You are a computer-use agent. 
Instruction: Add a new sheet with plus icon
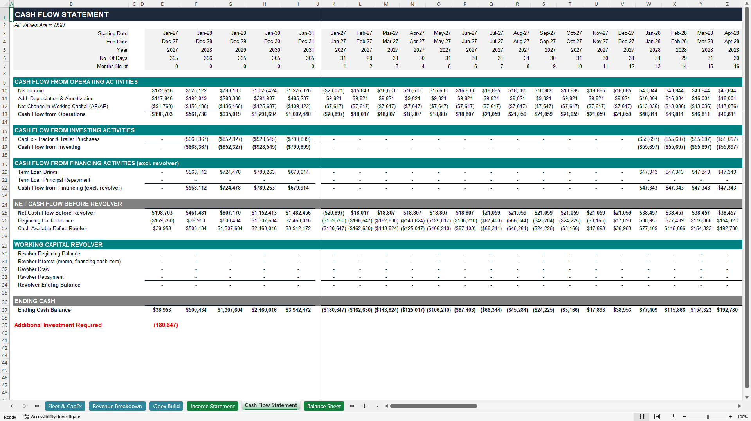[364, 406]
